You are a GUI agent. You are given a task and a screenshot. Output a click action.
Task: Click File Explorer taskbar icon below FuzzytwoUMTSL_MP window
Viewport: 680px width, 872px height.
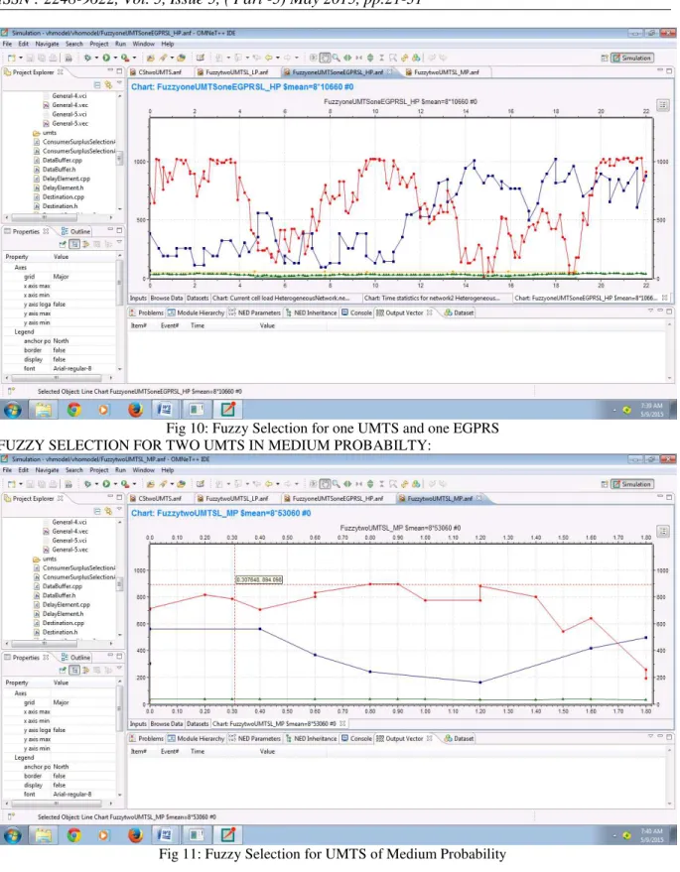44,835
